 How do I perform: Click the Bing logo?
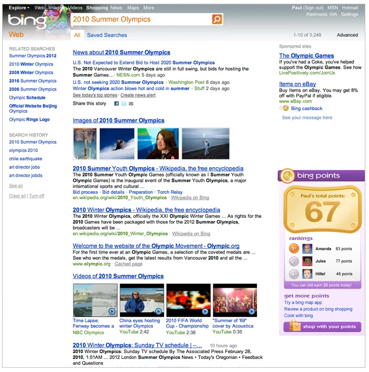tap(27, 20)
